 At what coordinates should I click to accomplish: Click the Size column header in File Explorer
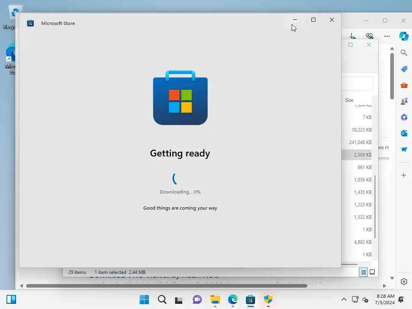coord(349,100)
